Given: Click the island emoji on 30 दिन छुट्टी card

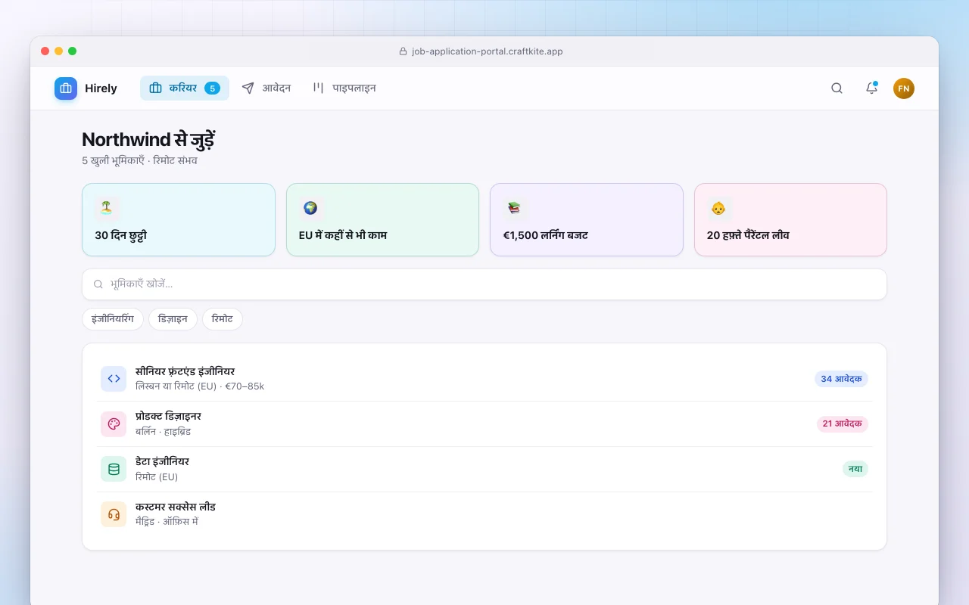Looking at the screenshot, I should pyautogui.click(x=107, y=208).
